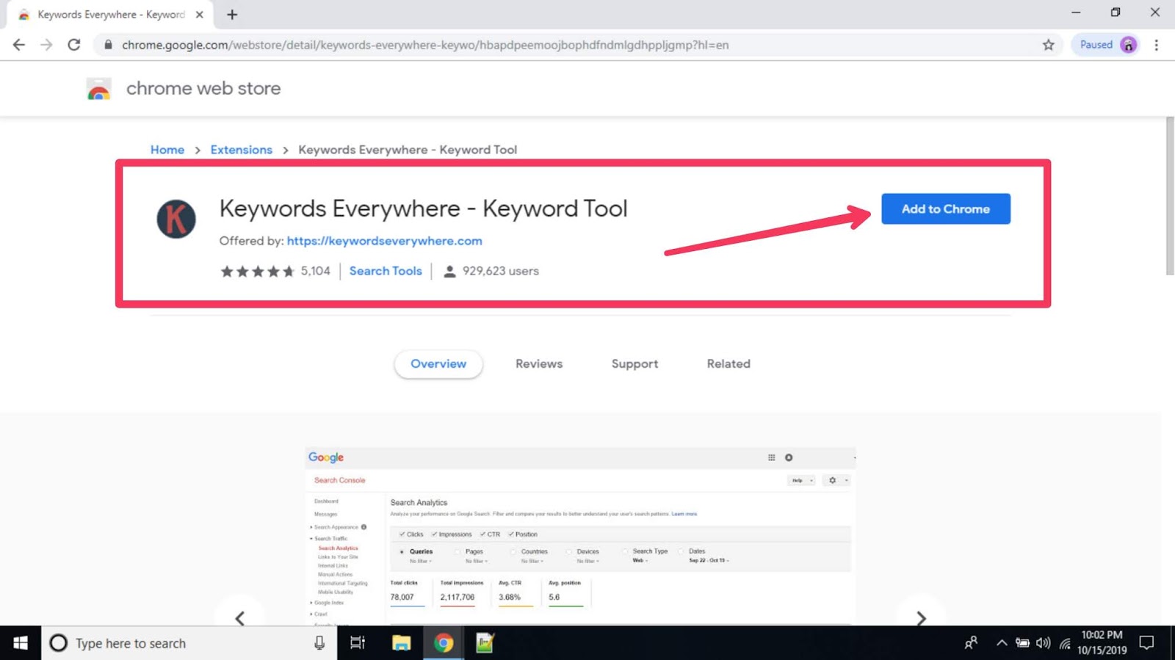Add the extension to Chrome
Viewport: 1175px width, 660px height.
coord(945,209)
